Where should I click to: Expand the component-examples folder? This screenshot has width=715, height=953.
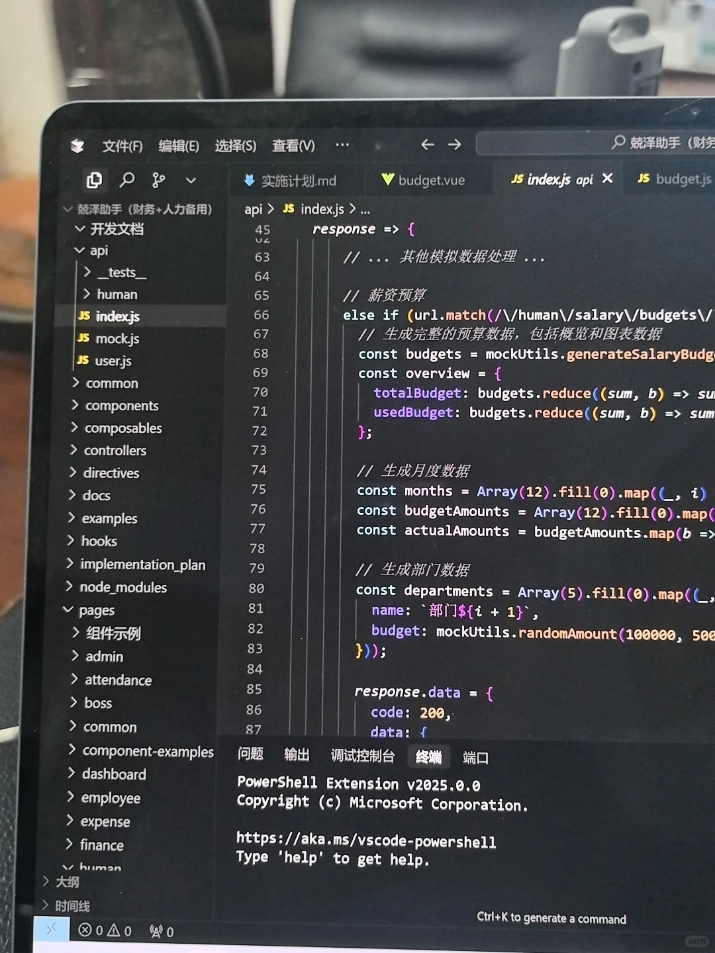pyautogui.click(x=141, y=751)
